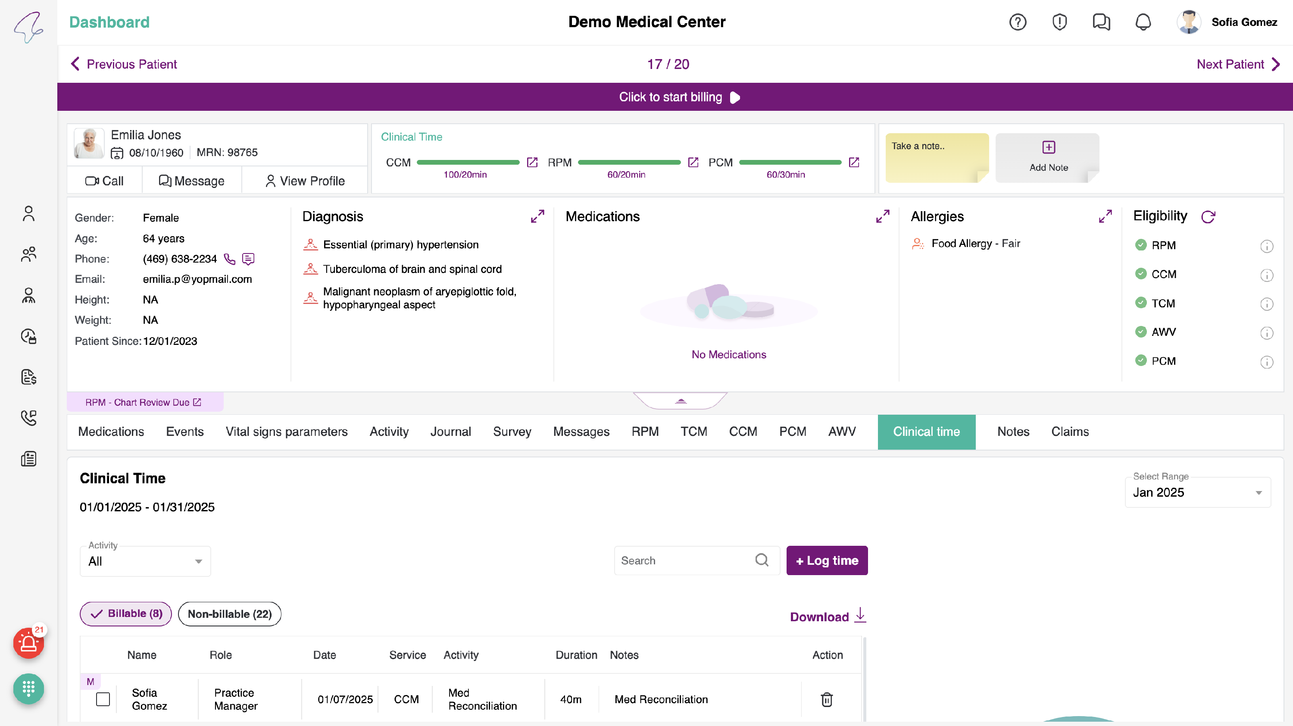The height and width of the screenshot is (726, 1293).
Task: Toggle the Non-billable (22) filter chip
Action: (229, 613)
